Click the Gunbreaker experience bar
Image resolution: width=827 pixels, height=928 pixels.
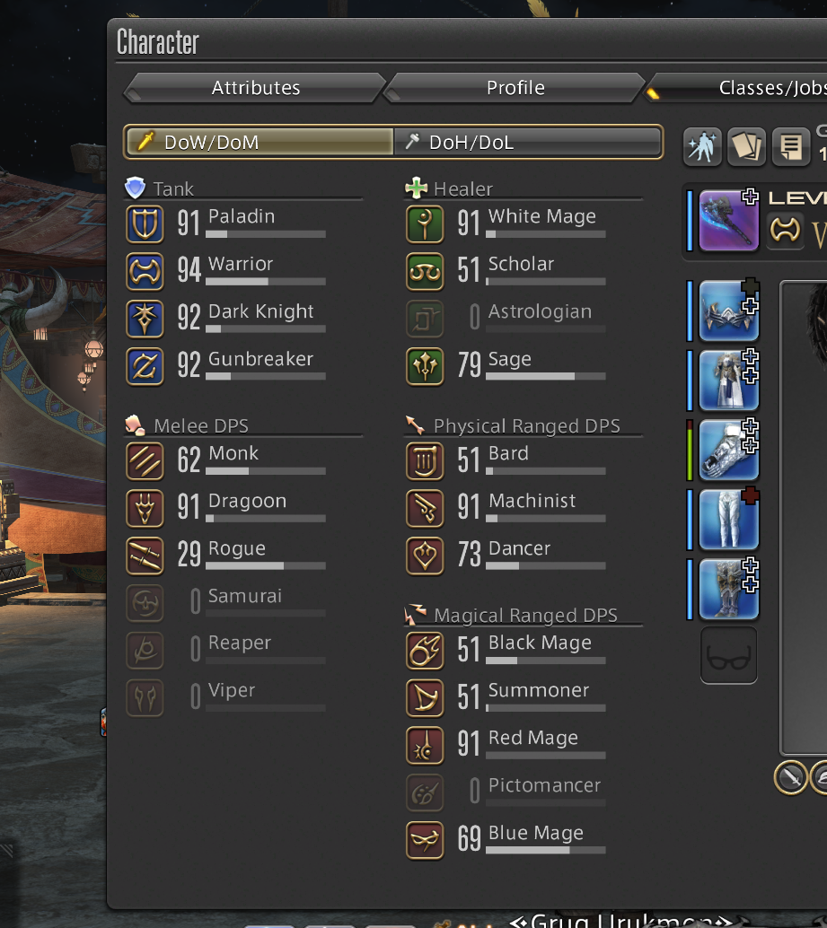point(266,376)
